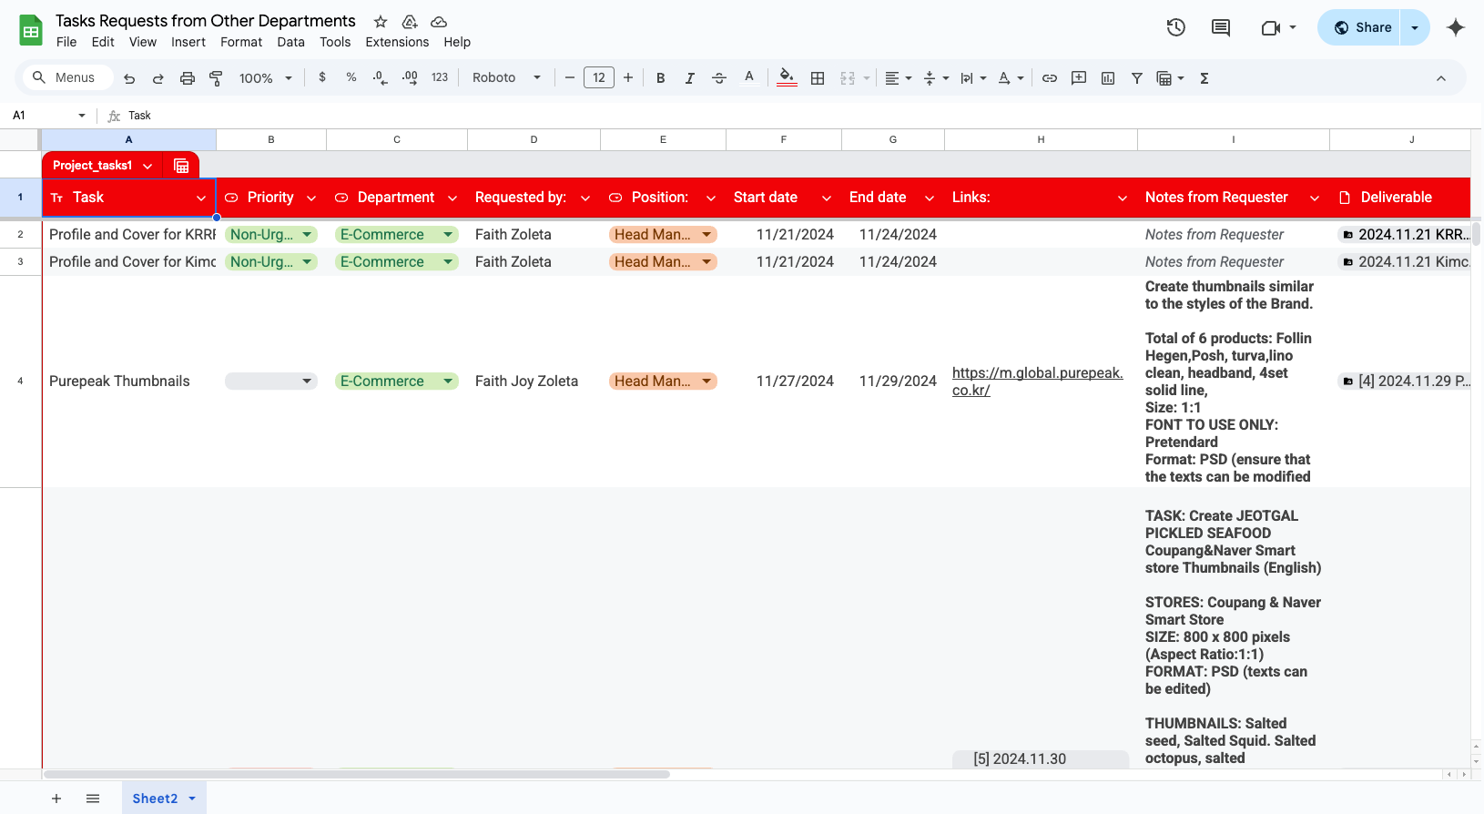
Task: Click the Share button
Action: [1363, 27]
